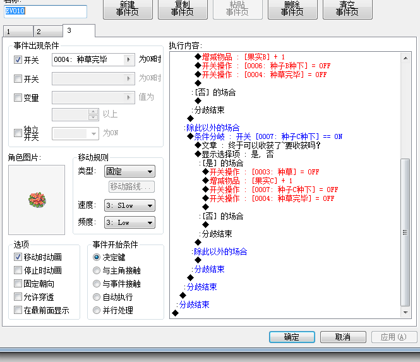Enable the 允许穿透 checkbox
Viewport: 420px width, 362px height.
[18, 297]
